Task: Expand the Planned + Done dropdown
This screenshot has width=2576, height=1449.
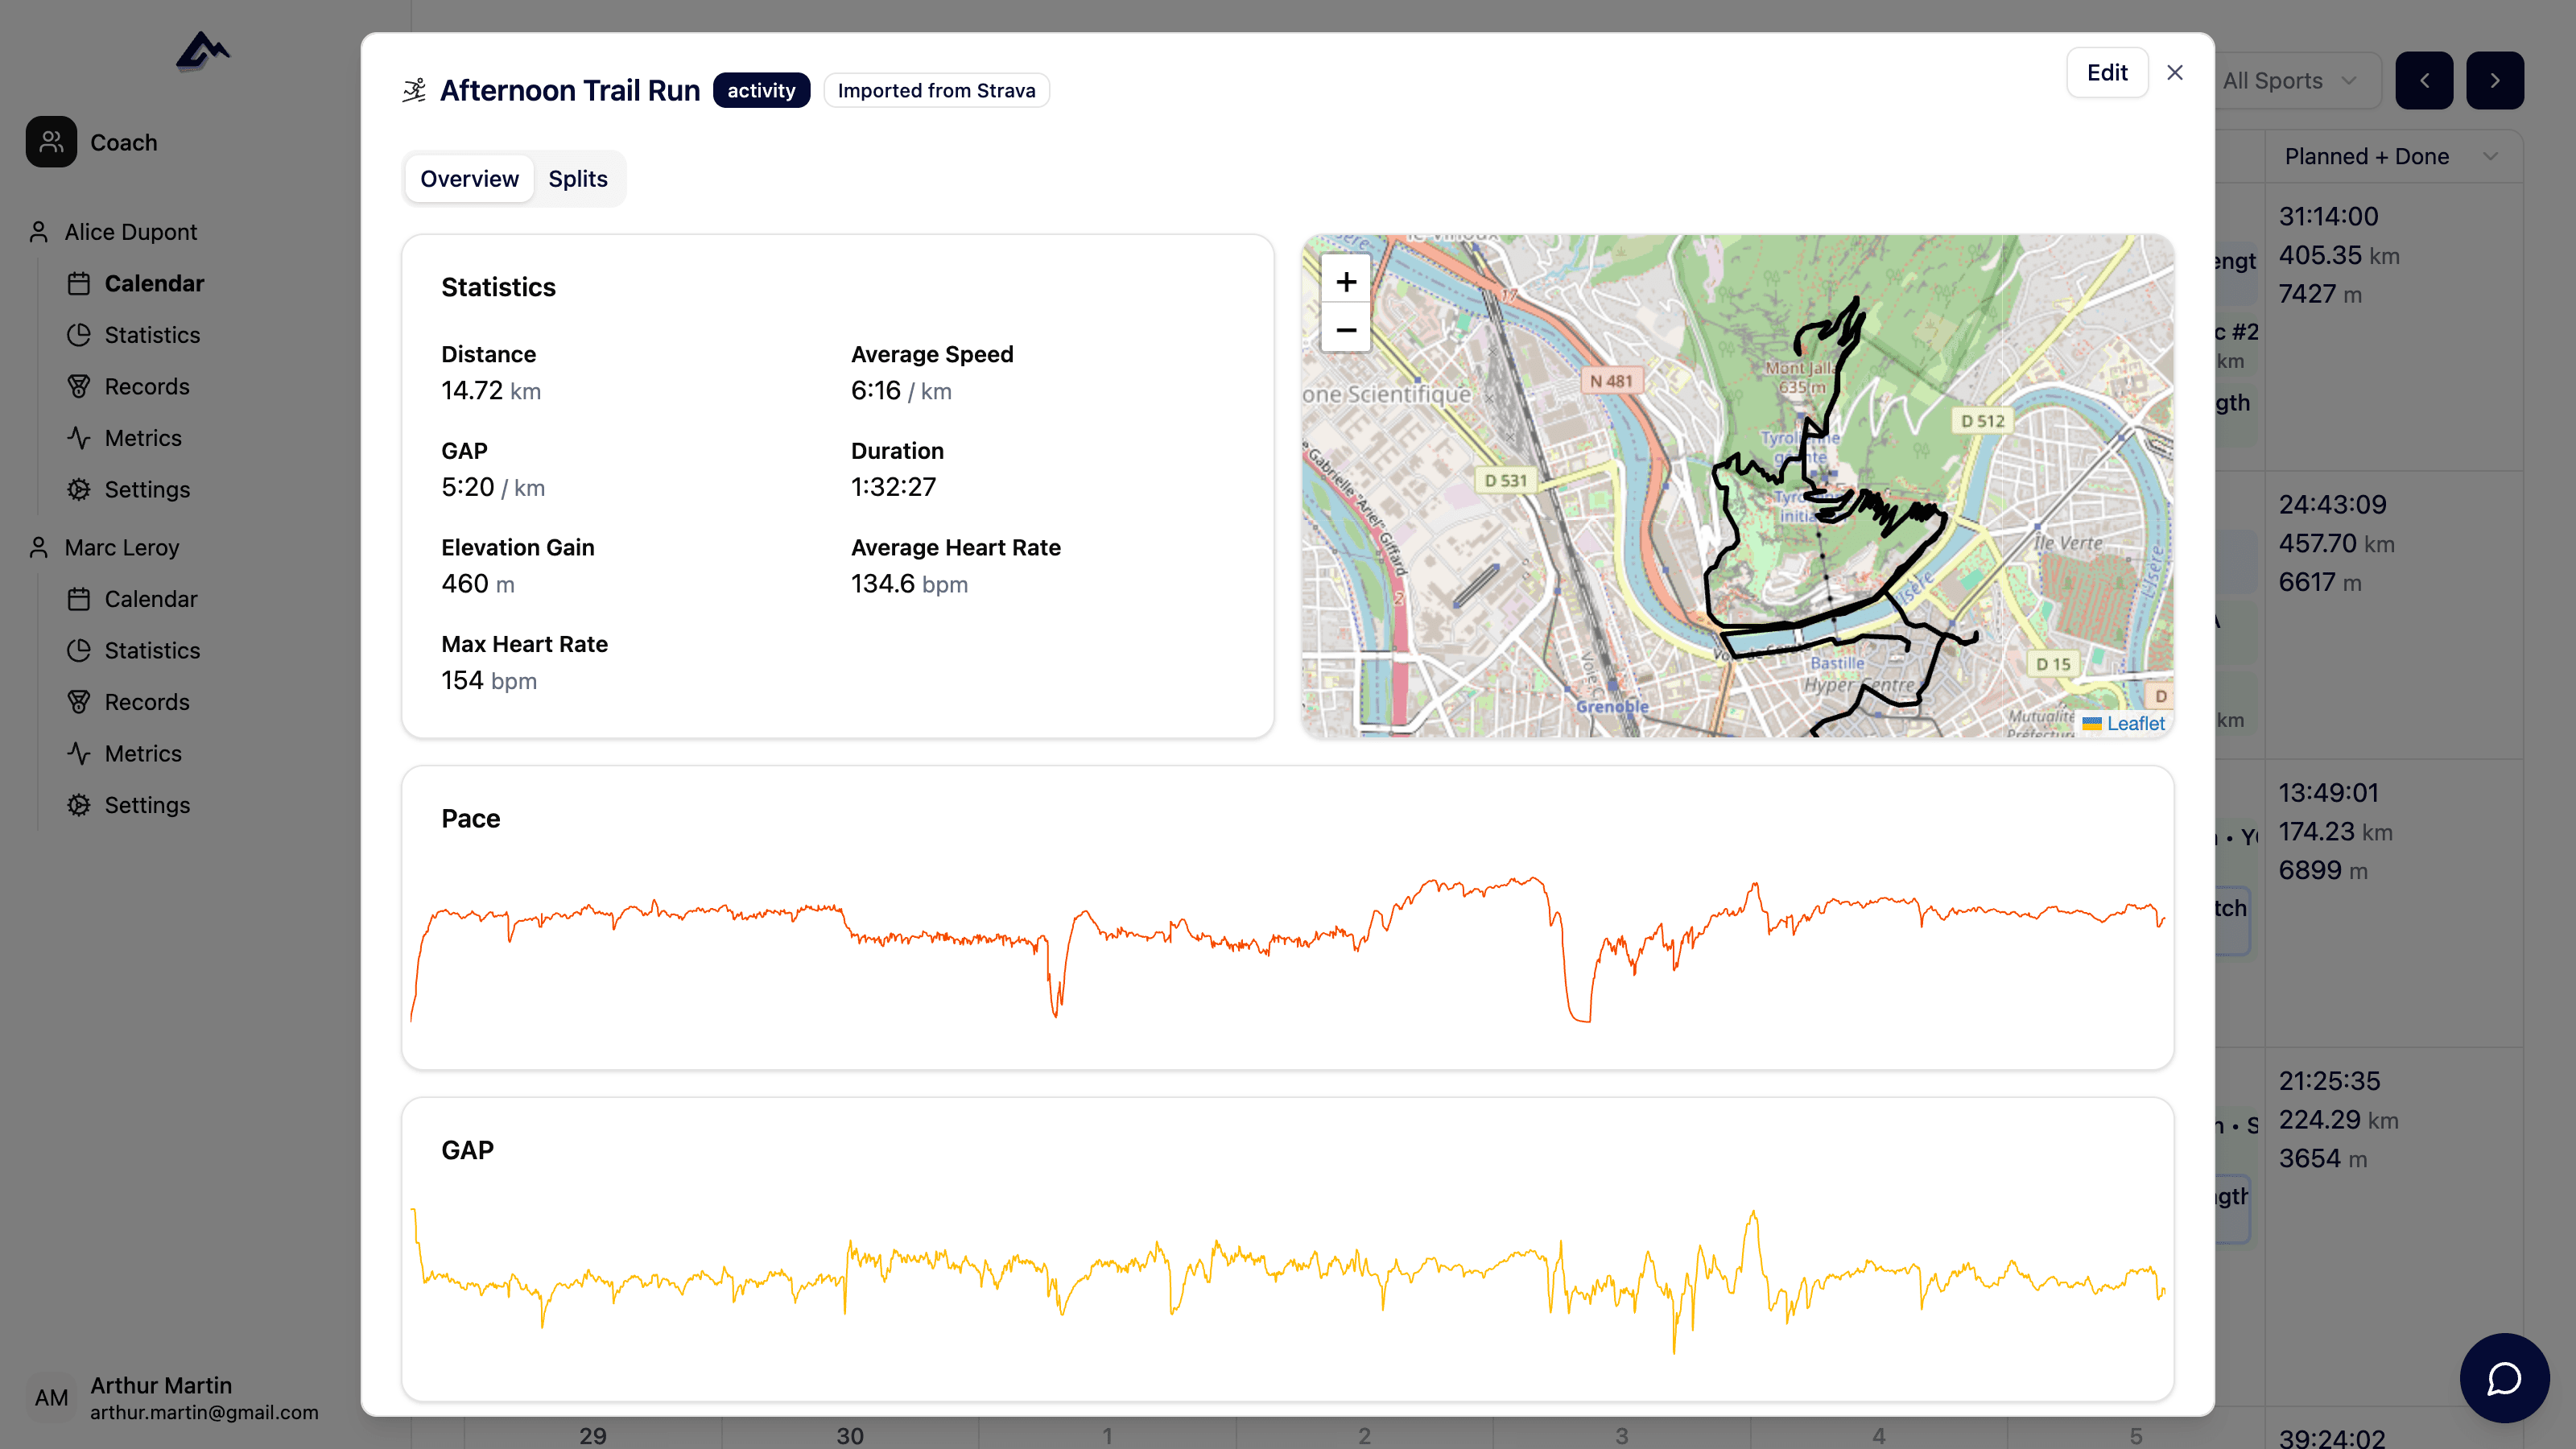Action: coord(2390,156)
